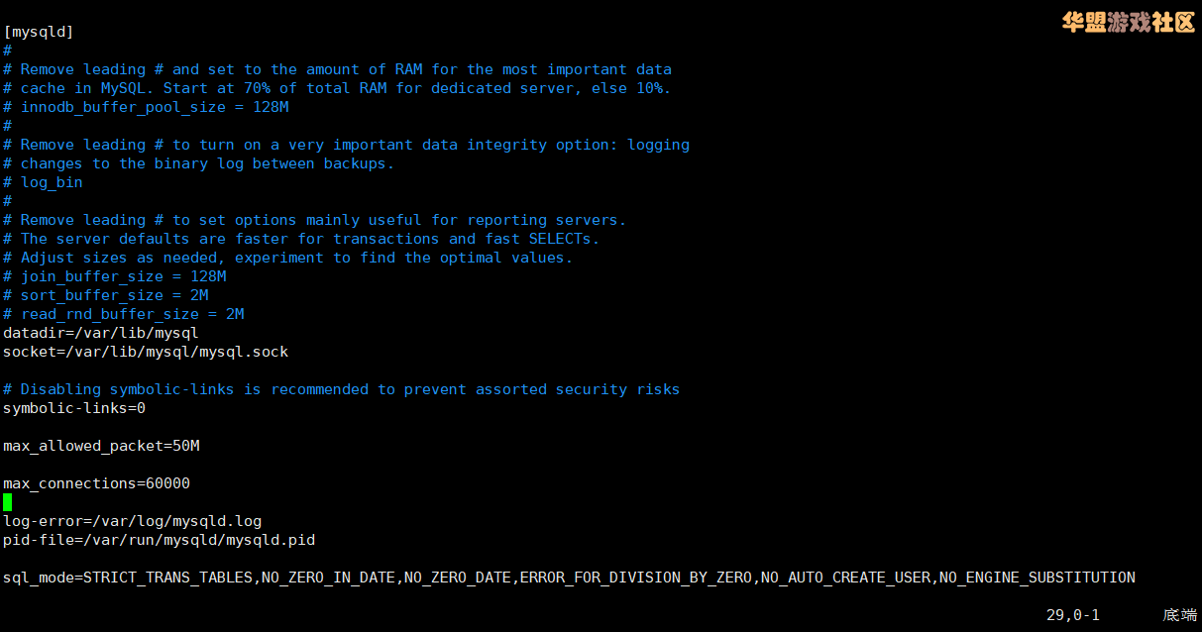Click the datadir=/var/lib/mysql line
Image resolution: width=1202 pixels, height=632 pixels.
(101, 333)
